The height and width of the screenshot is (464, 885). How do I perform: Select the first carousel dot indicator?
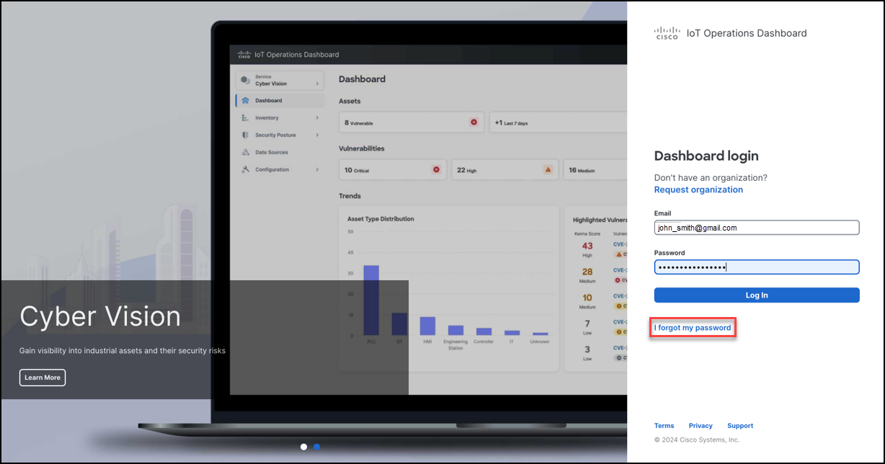click(x=303, y=447)
